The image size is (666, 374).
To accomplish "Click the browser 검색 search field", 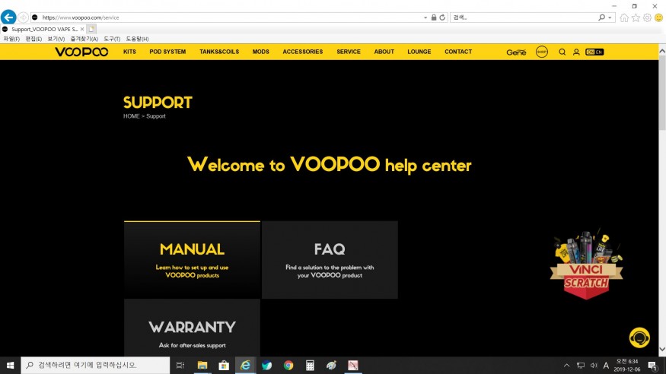I will (x=524, y=17).
